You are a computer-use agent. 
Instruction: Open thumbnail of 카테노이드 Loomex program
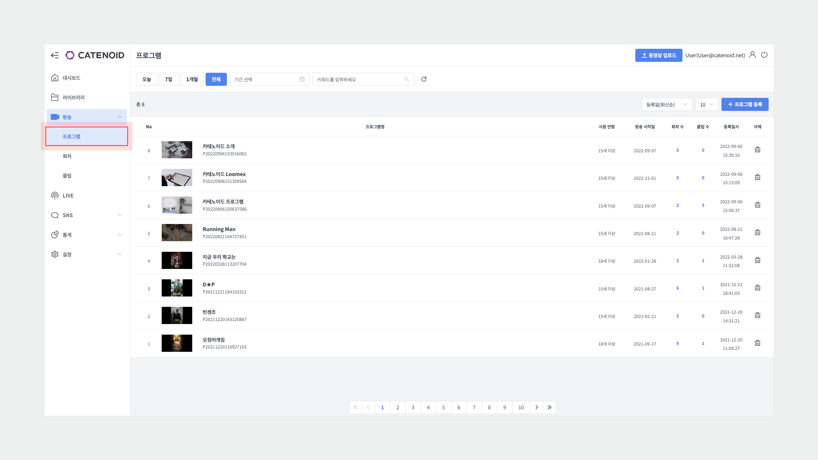(177, 177)
